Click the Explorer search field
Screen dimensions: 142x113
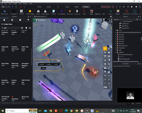125,19
